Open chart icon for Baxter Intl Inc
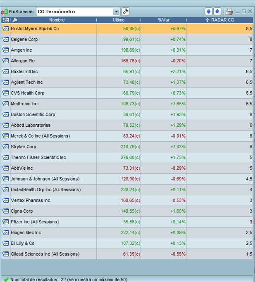Image resolution: width=255 pixels, height=282 pixels. (6, 71)
